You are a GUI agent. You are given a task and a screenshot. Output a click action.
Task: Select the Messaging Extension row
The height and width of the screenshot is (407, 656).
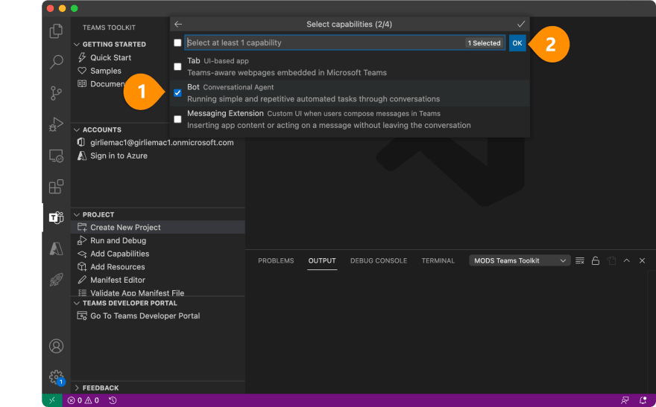click(x=350, y=119)
